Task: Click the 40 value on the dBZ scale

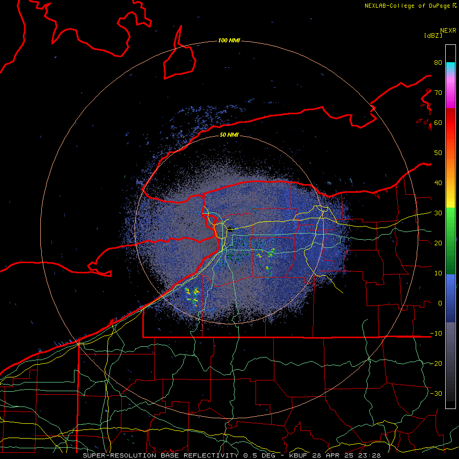Action: [x=438, y=183]
